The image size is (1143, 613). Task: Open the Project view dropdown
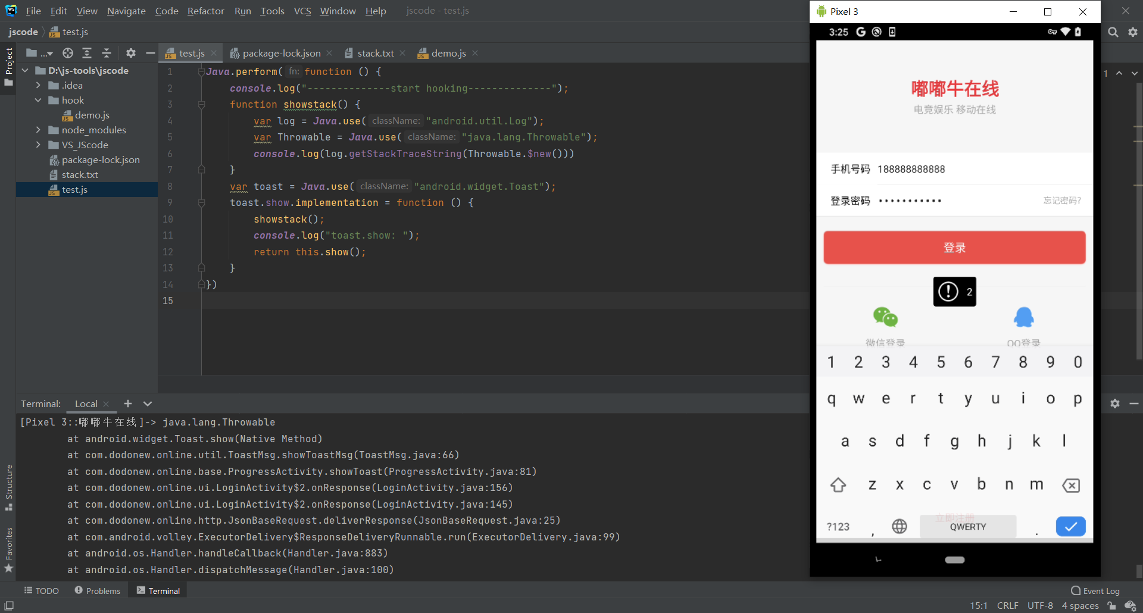(39, 53)
